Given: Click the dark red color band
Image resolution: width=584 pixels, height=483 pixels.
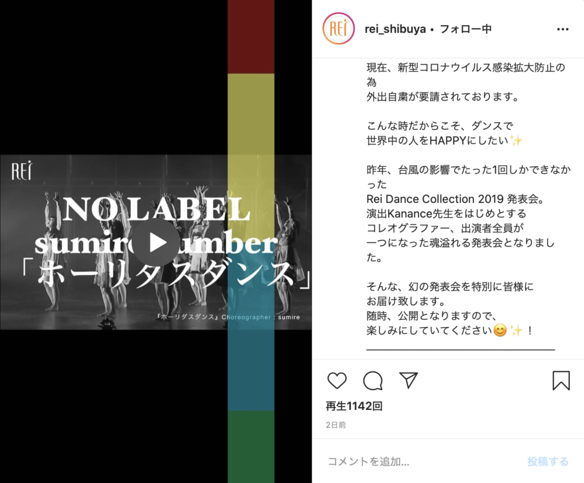Looking at the screenshot, I should [x=251, y=37].
